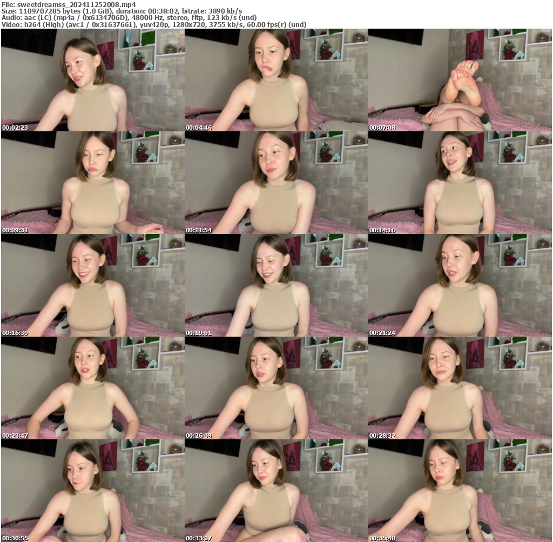Select the center frame at 00:26:09

coord(276,386)
